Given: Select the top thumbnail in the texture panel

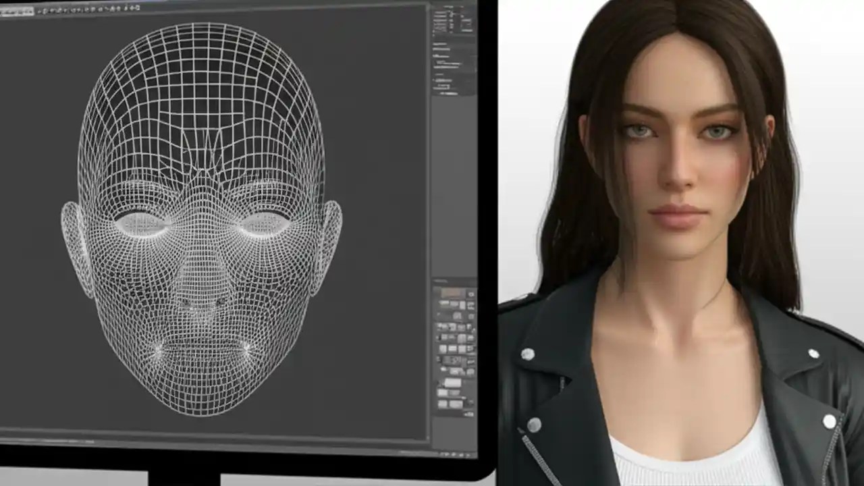Looking at the screenshot, I should pyautogui.click(x=452, y=292).
